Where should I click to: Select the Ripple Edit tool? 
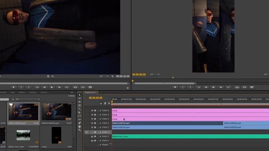79,102
